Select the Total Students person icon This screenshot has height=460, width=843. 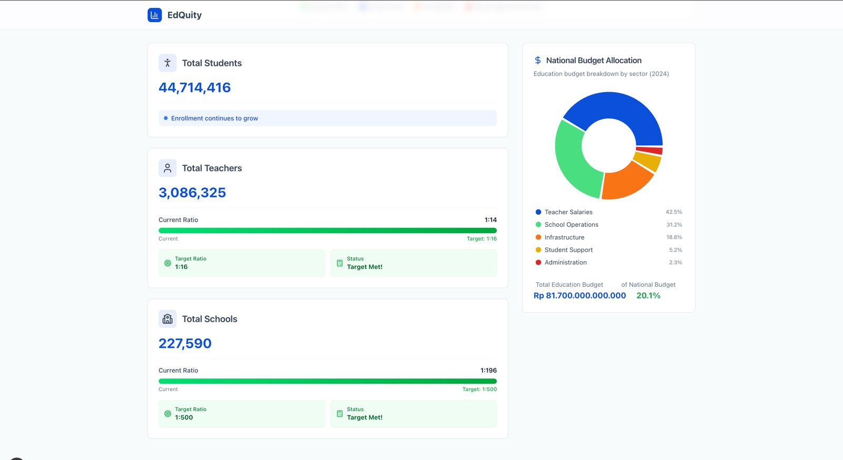(x=168, y=63)
